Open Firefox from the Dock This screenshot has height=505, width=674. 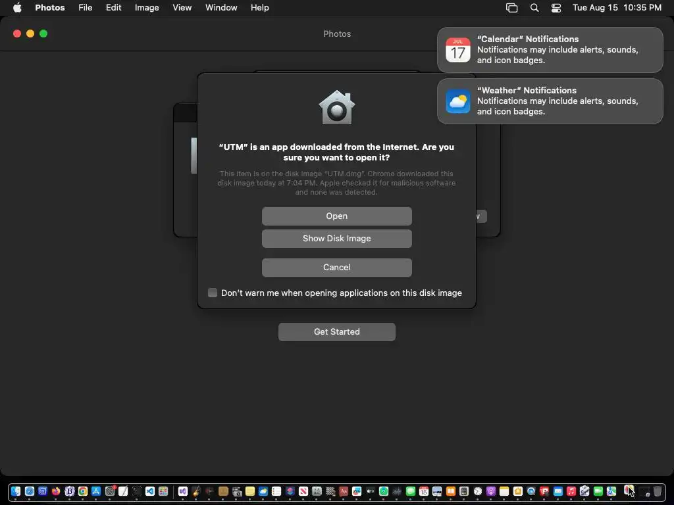pyautogui.click(x=56, y=491)
